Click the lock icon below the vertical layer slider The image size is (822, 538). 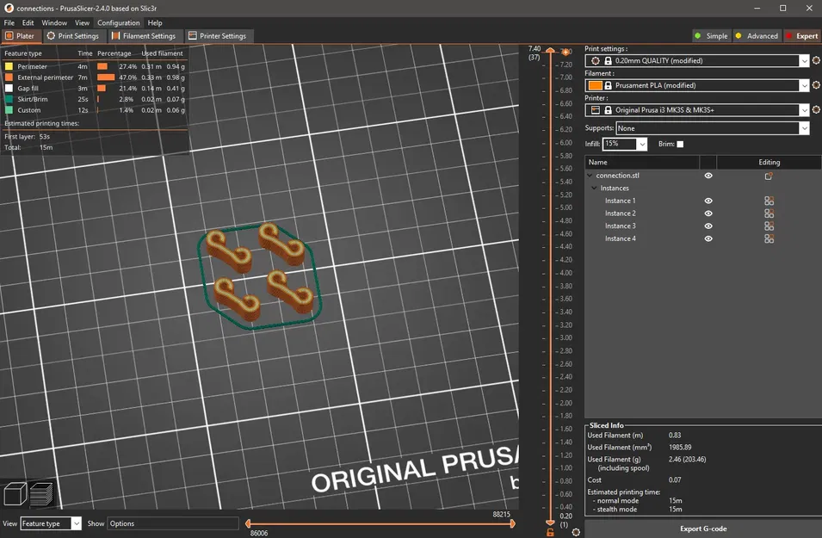point(550,532)
